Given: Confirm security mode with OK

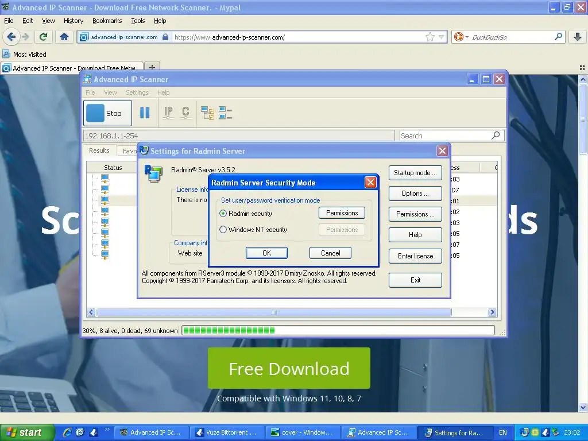Looking at the screenshot, I should [266, 253].
